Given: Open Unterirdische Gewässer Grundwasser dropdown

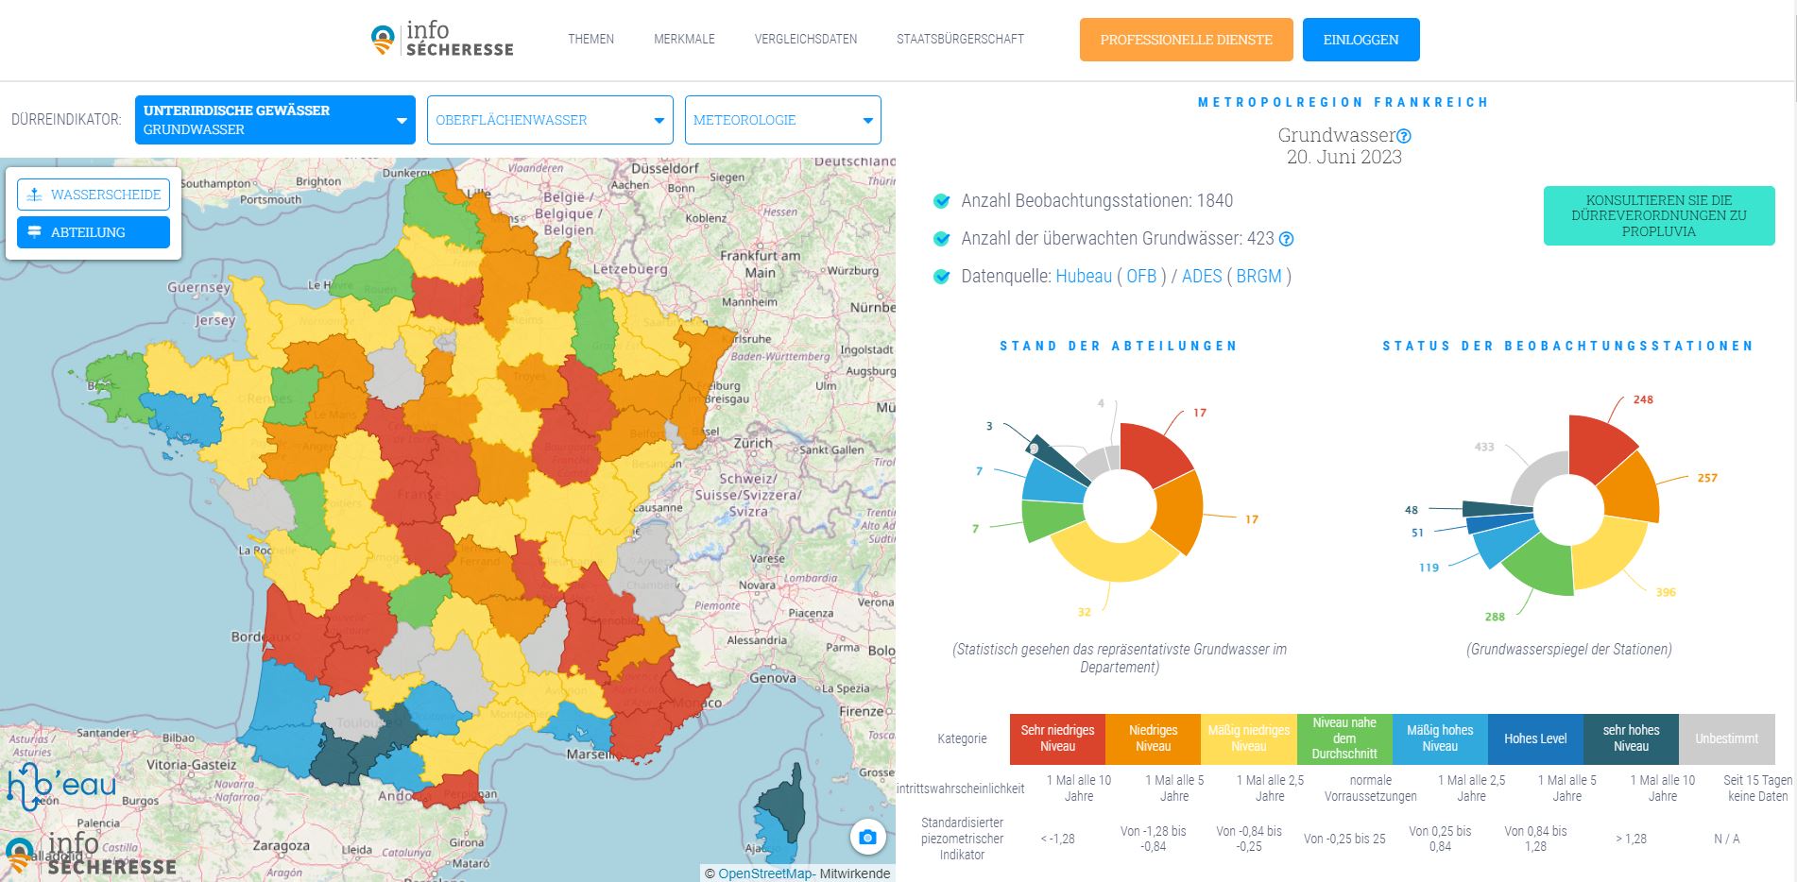Looking at the screenshot, I should point(275,120).
